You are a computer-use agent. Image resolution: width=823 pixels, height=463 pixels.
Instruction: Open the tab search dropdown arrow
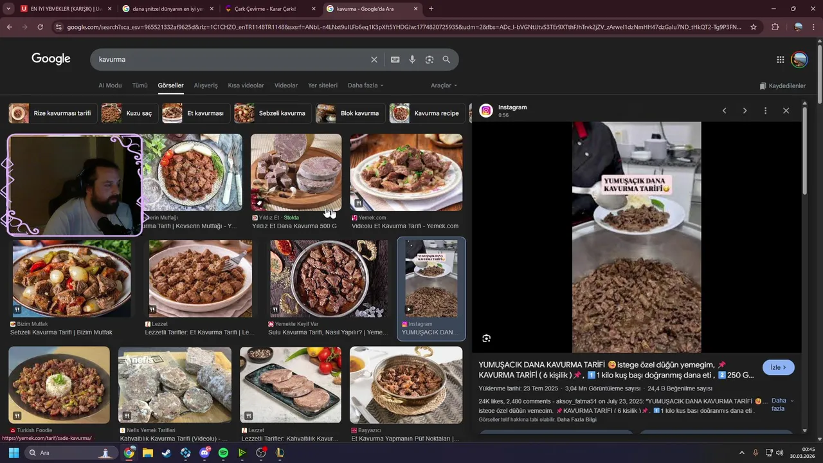click(8, 9)
